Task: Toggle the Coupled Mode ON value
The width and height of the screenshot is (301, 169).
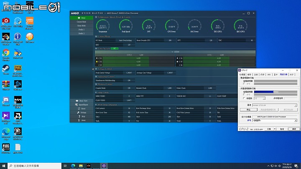Action: click(129, 88)
